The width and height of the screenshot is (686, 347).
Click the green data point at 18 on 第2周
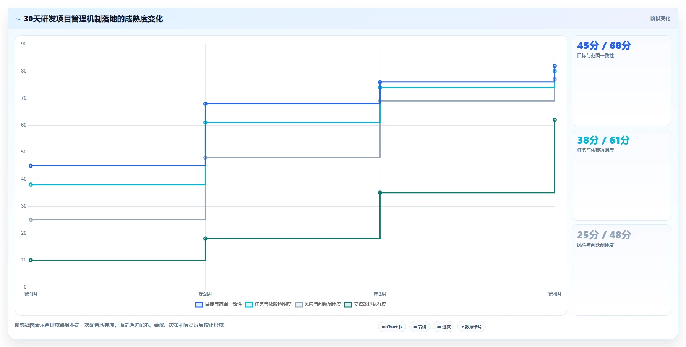point(206,239)
